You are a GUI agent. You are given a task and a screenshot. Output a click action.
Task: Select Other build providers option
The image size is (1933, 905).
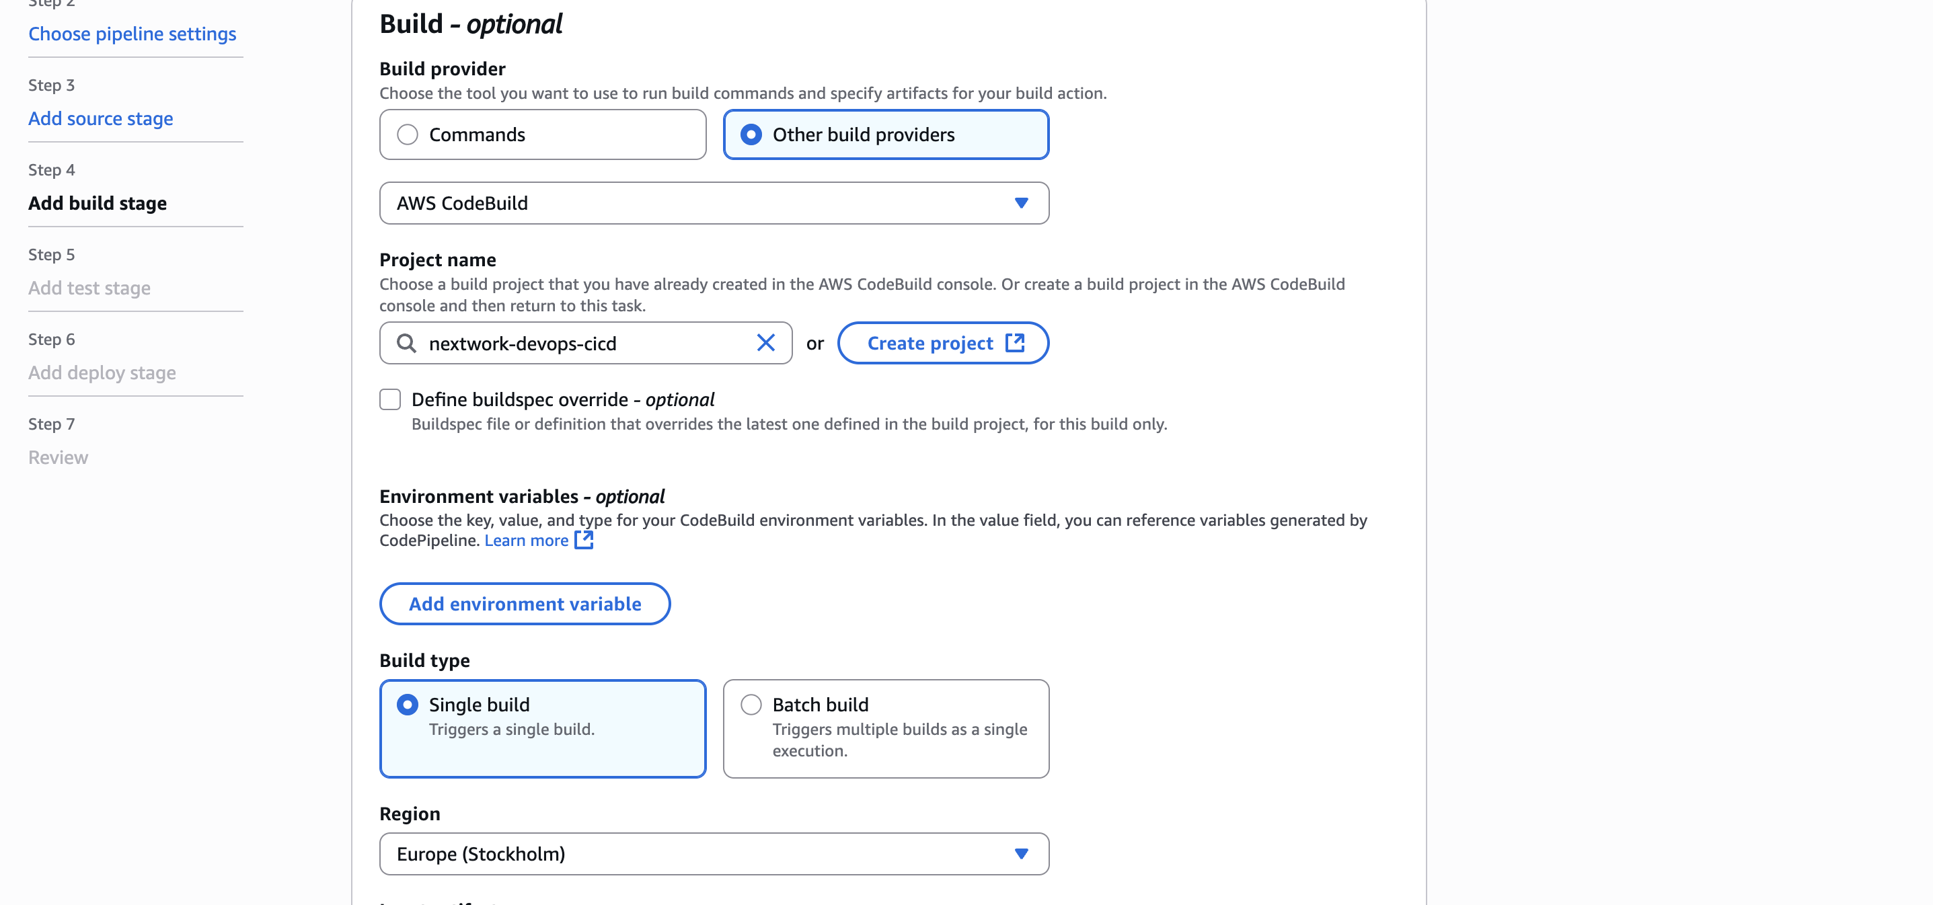pyautogui.click(x=751, y=134)
